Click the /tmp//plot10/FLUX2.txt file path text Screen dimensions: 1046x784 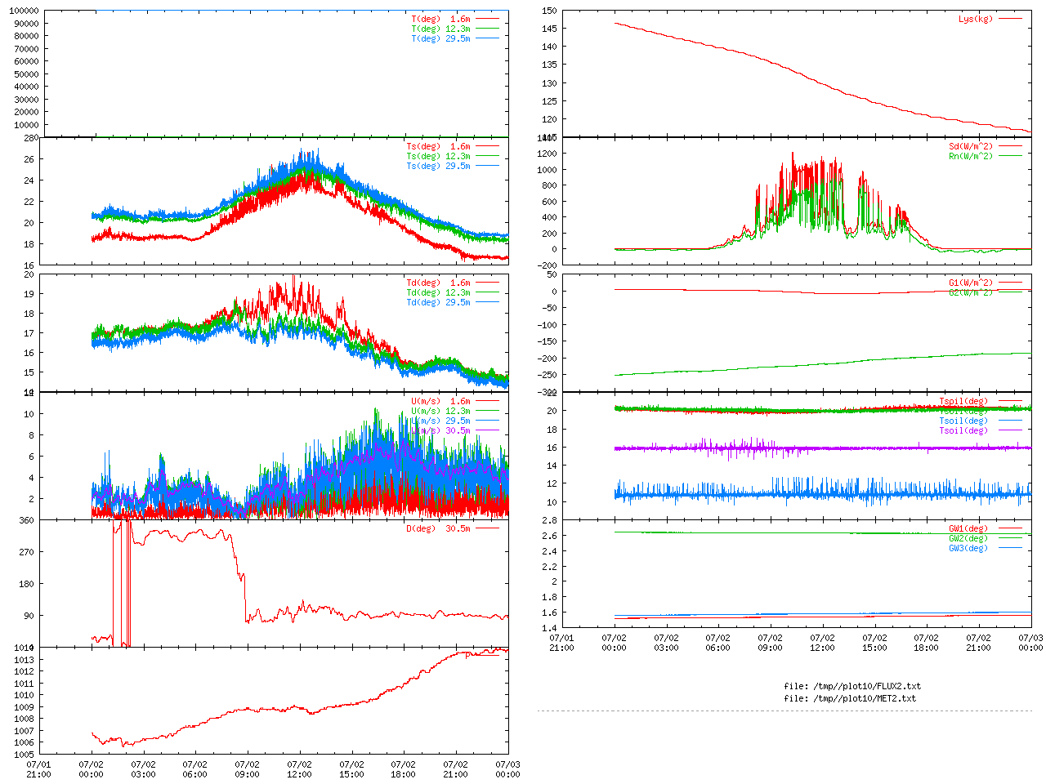pyautogui.click(x=852, y=686)
